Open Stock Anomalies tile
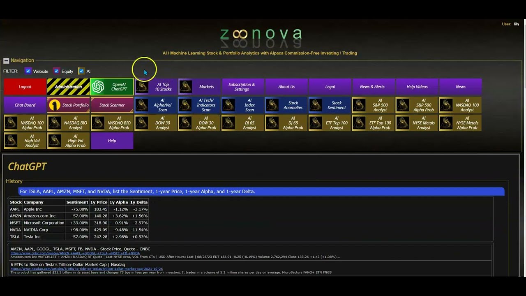The height and width of the screenshot is (296, 526). coord(286,105)
